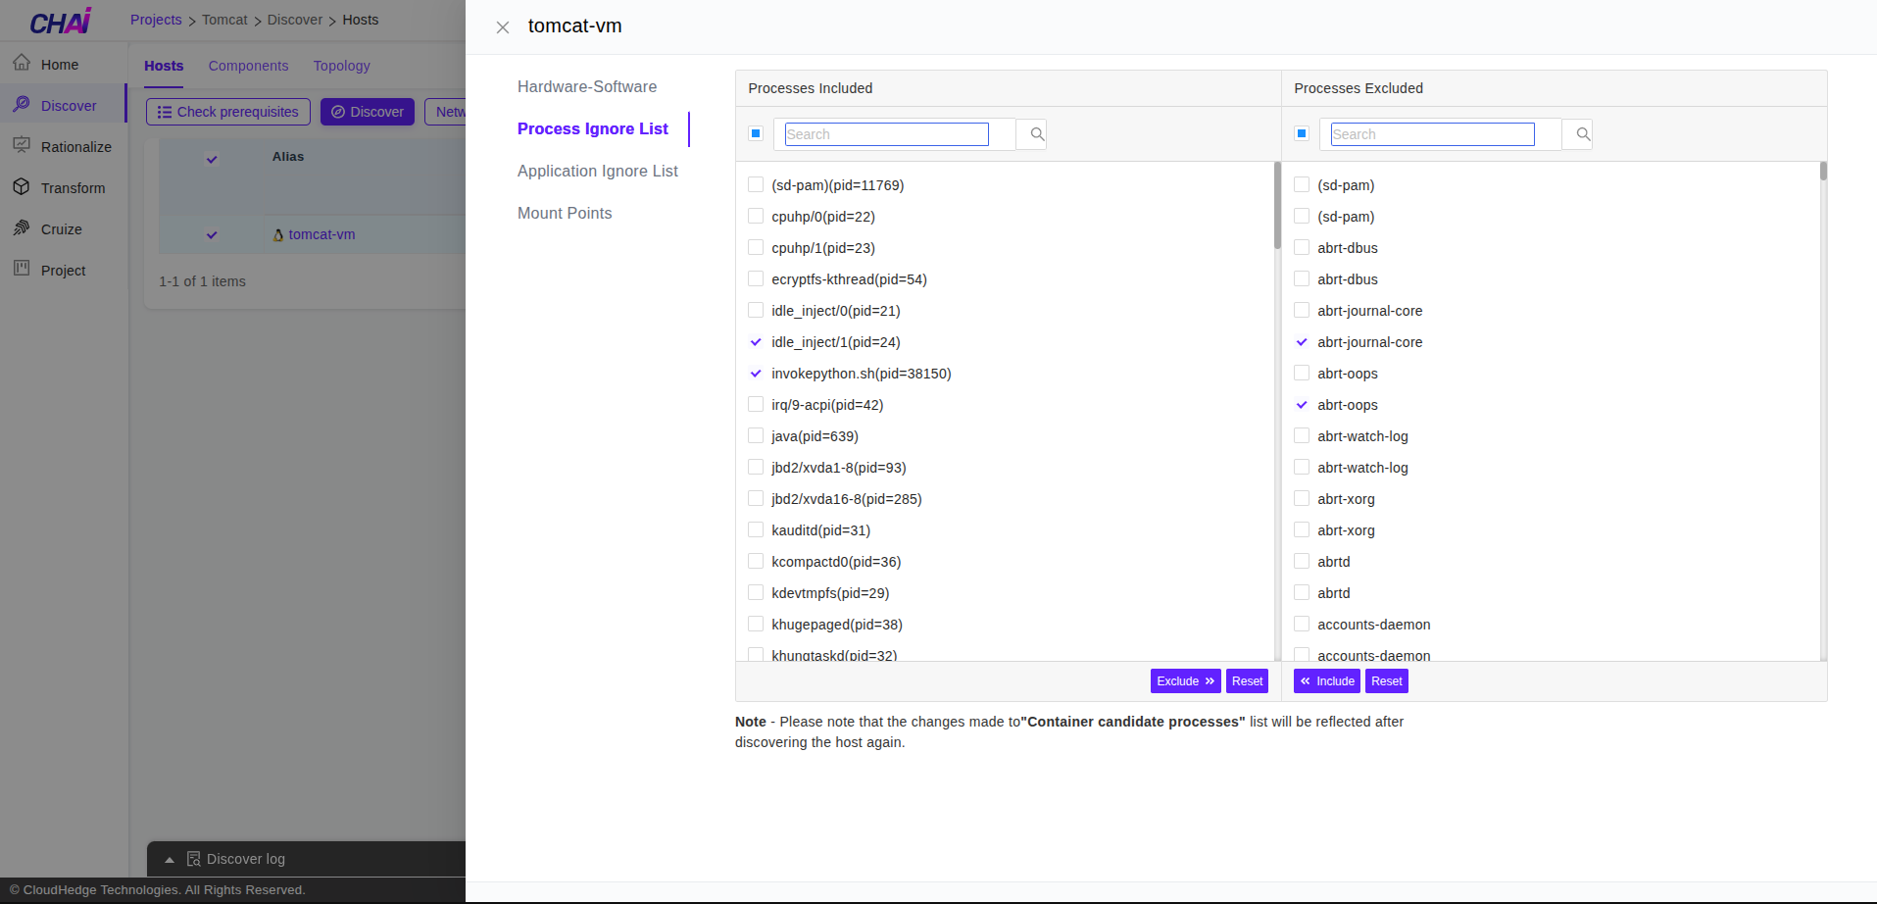This screenshot has height=904, width=1877.
Task: Click the Alias column header
Action: click(288, 157)
